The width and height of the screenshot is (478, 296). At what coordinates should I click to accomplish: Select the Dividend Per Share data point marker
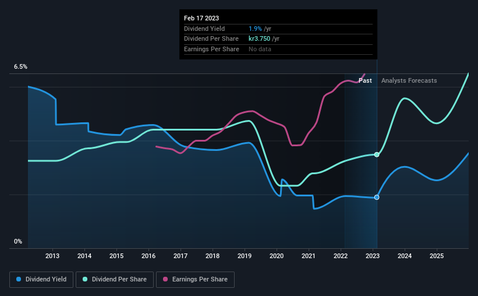tap(377, 154)
